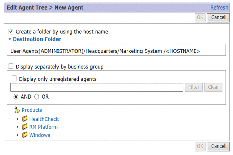Click the filter text input field
This screenshot has height=155, width=233.
[97, 87]
